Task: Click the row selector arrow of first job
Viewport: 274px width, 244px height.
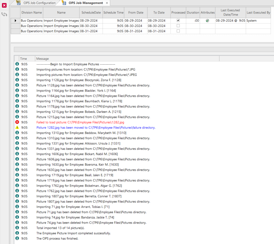Action: 15,21
